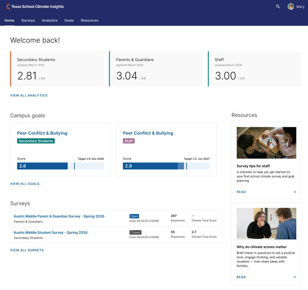Screen dimensions: 308x290
Task: Click Survey tips for staff thumbnail
Action: tap(266, 143)
